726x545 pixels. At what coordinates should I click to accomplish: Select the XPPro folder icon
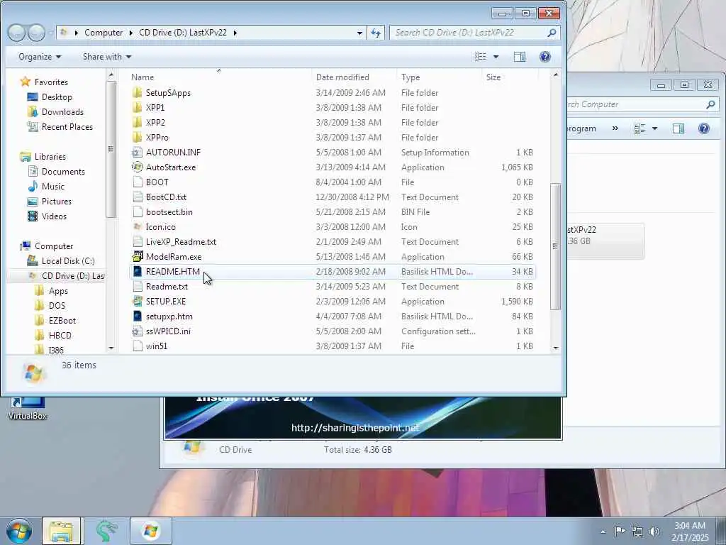pos(137,137)
